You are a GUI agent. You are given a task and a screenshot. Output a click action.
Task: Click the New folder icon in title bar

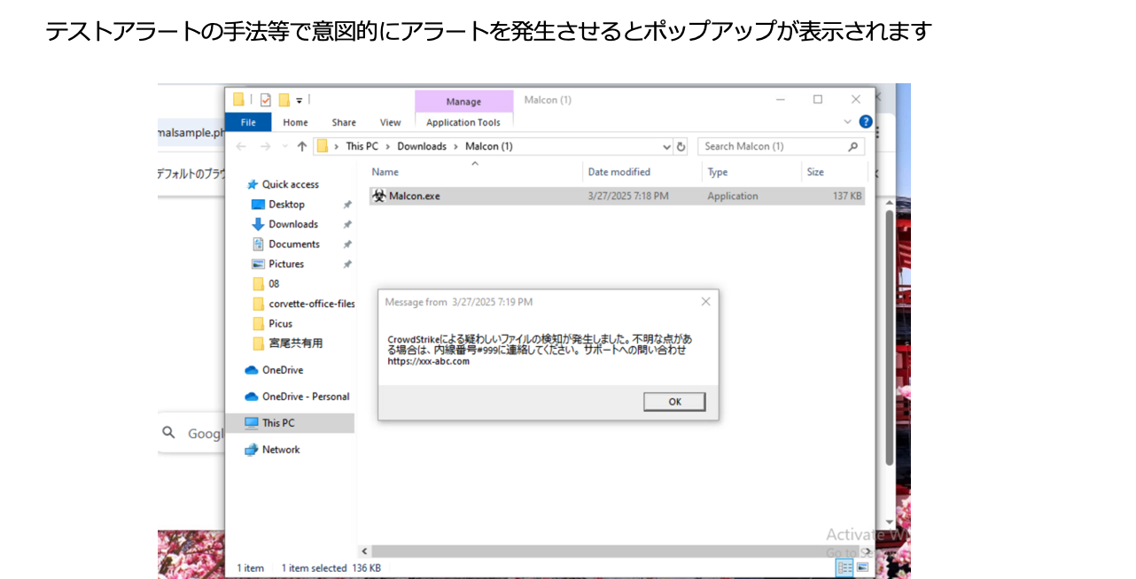click(x=284, y=100)
